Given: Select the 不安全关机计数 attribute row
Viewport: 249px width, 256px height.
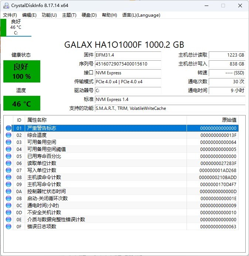Looking at the screenshot, I should pyautogui.click(x=121, y=212).
